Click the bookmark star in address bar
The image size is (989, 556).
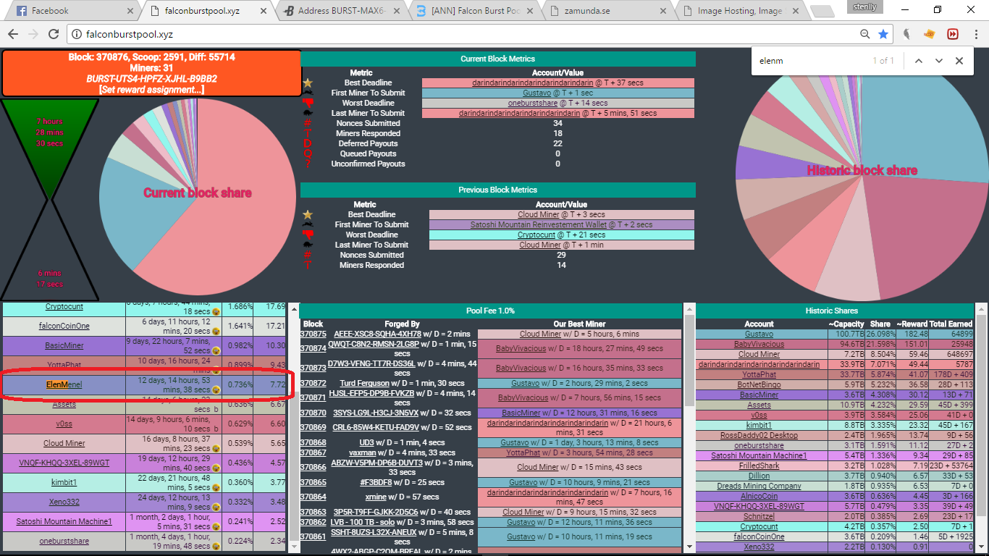883,34
